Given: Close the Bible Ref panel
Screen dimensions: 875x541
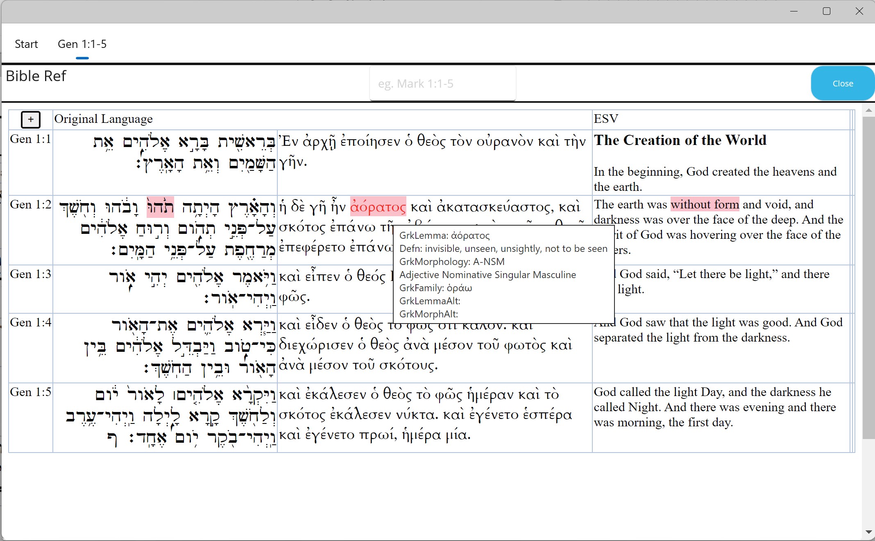Looking at the screenshot, I should pos(842,83).
